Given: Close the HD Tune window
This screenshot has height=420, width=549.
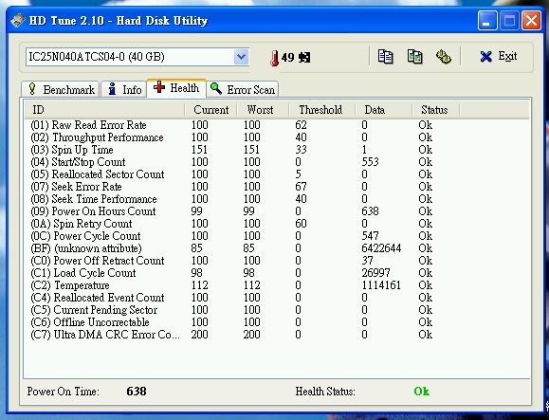Looking at the screenshot, I should tap(531, 21).
